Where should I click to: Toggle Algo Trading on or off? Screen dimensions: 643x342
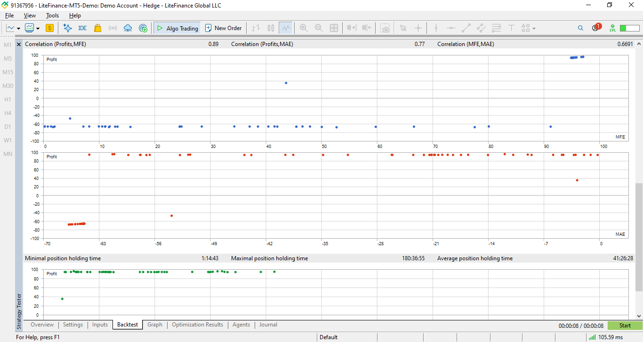point(177,28)
